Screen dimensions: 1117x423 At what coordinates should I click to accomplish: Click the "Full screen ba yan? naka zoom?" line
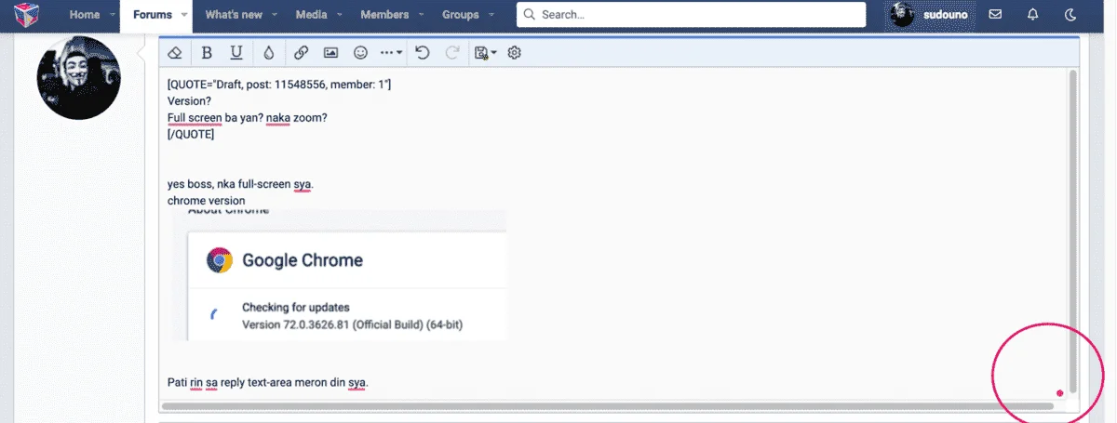248,118
